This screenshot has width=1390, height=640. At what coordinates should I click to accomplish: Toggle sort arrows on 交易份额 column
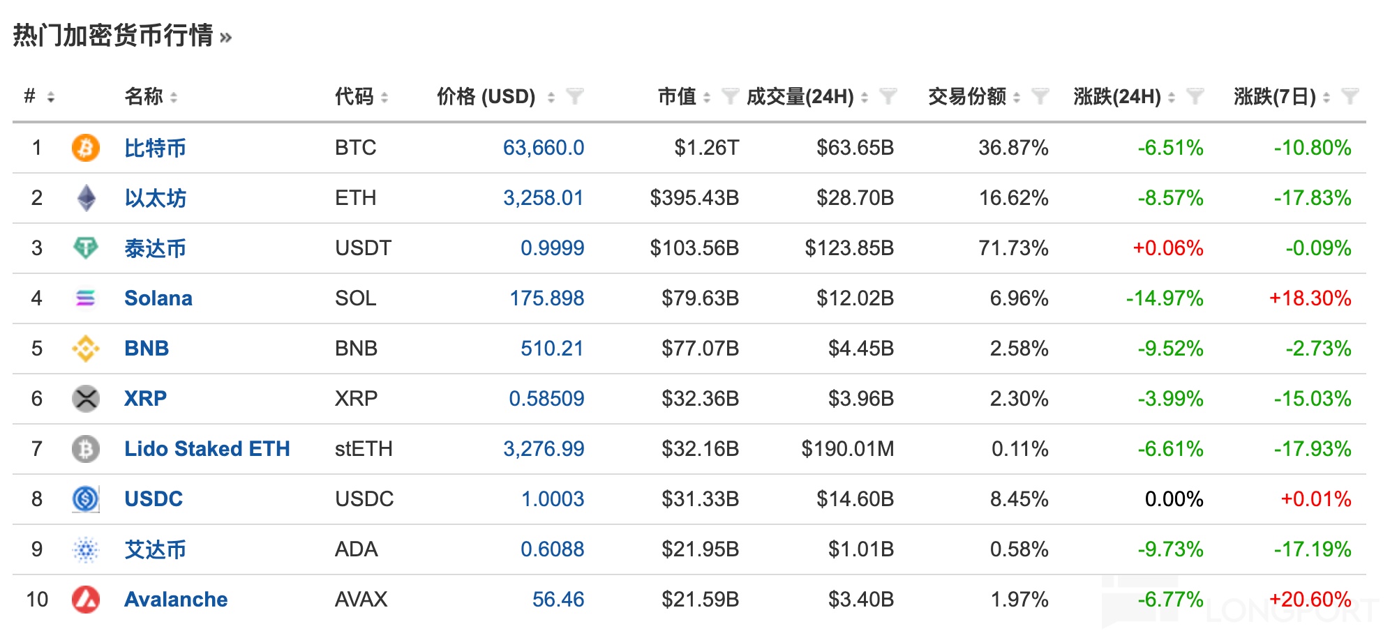tap(1017, 98)
